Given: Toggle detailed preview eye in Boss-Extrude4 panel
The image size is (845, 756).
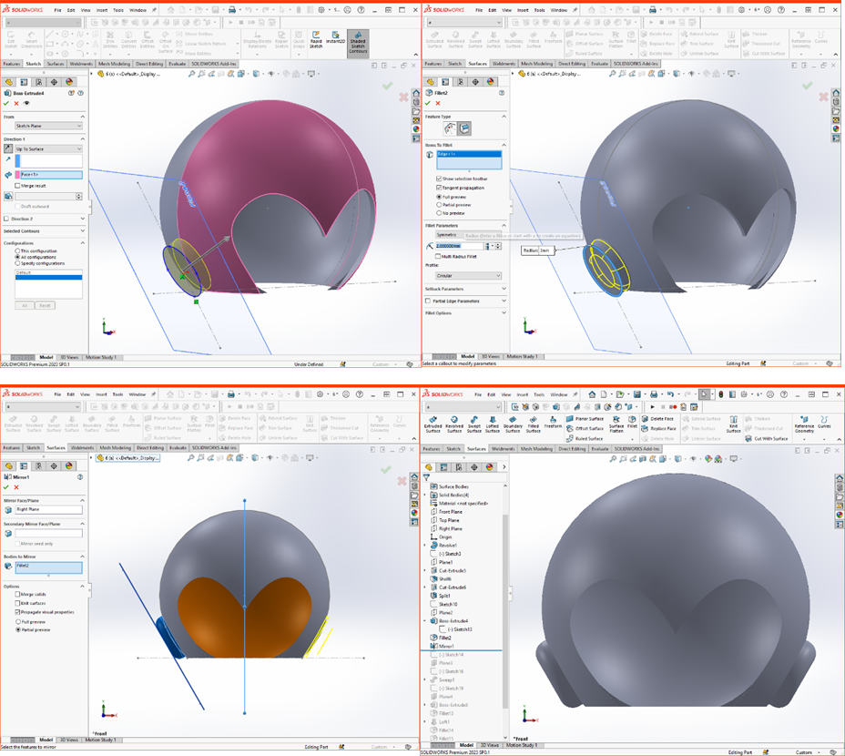Looking at the screenshot, I should [x=26, y=103].
